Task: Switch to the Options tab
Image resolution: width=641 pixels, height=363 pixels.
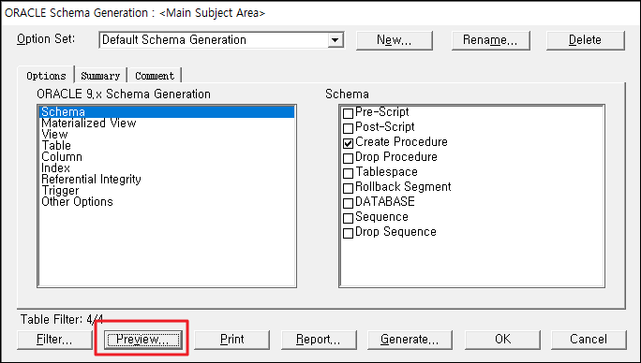Action: [x=46, y=76]
